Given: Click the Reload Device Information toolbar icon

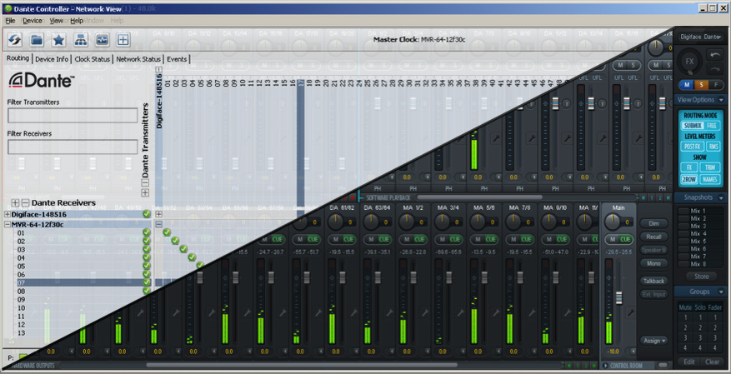Looking at the screenshot, I should click(x=14, y=40).
